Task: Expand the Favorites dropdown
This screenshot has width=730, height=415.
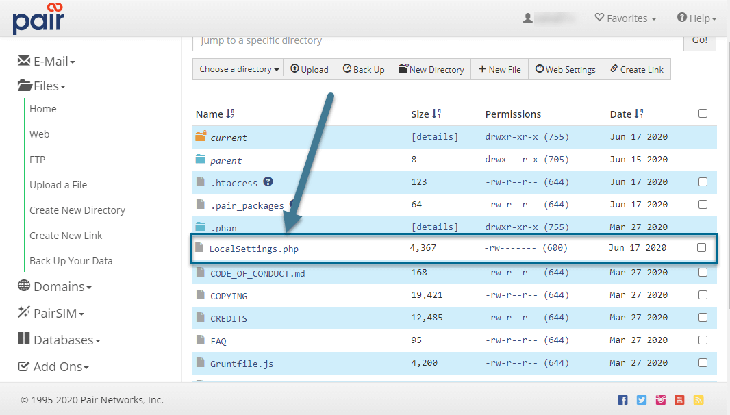Action: click(x=625, y=18)
